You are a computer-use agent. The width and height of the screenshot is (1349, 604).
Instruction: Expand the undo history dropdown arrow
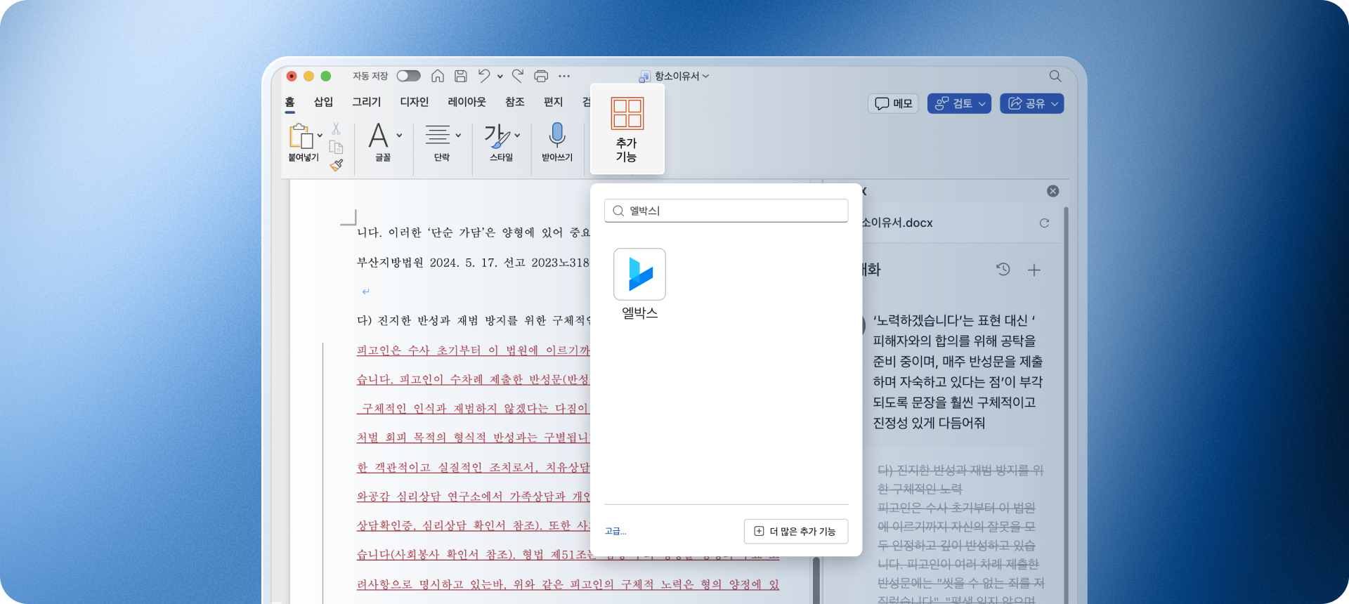[500, 77]
